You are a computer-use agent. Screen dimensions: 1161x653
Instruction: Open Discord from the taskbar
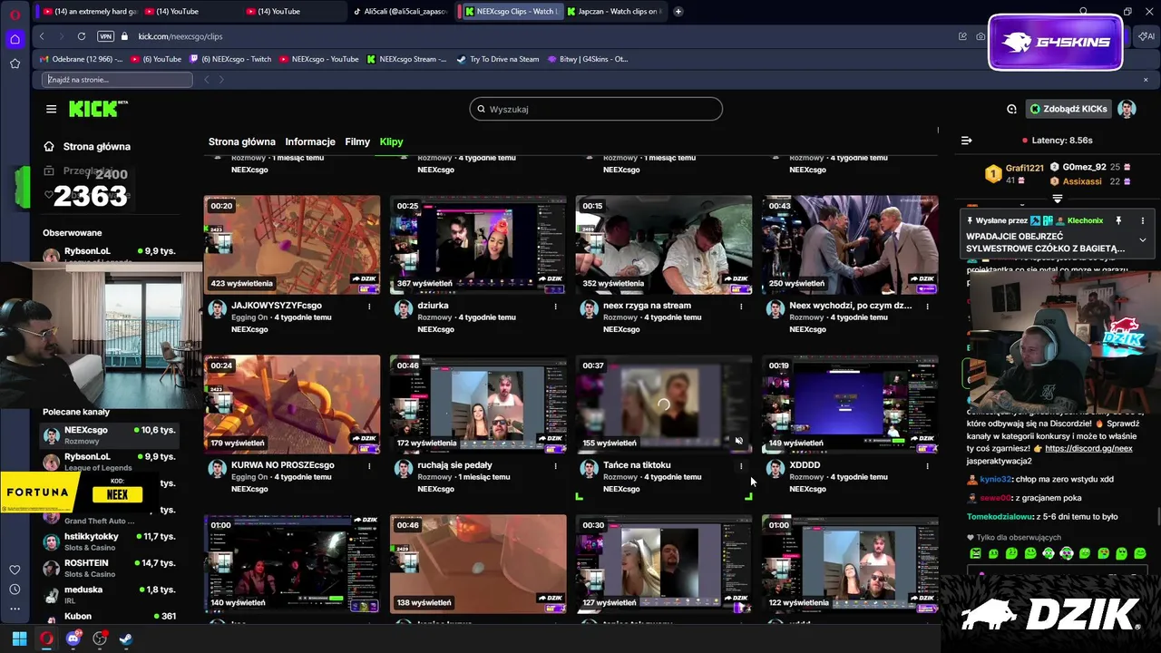point(73,638)
